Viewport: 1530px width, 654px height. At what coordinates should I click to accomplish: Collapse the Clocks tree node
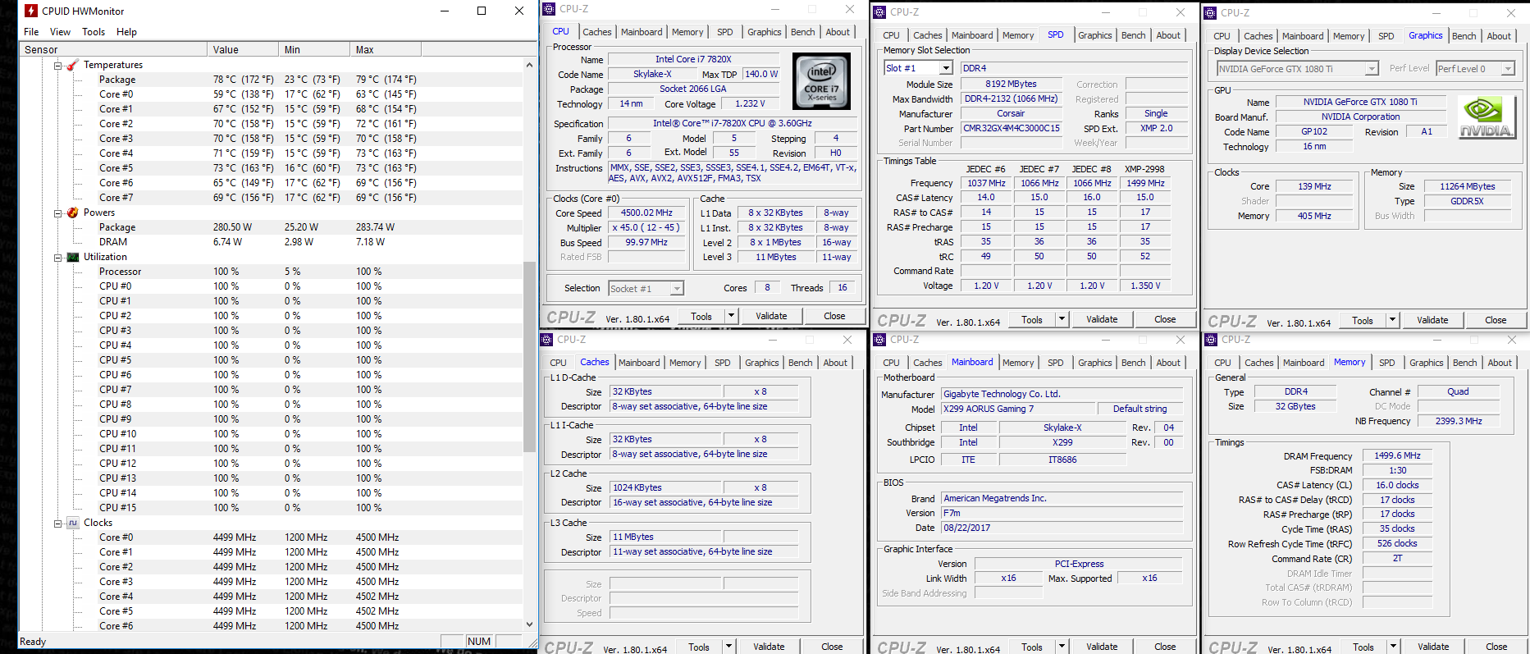tap(58, 524)
